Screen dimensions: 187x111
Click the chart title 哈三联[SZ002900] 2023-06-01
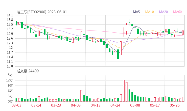point(42,12)
